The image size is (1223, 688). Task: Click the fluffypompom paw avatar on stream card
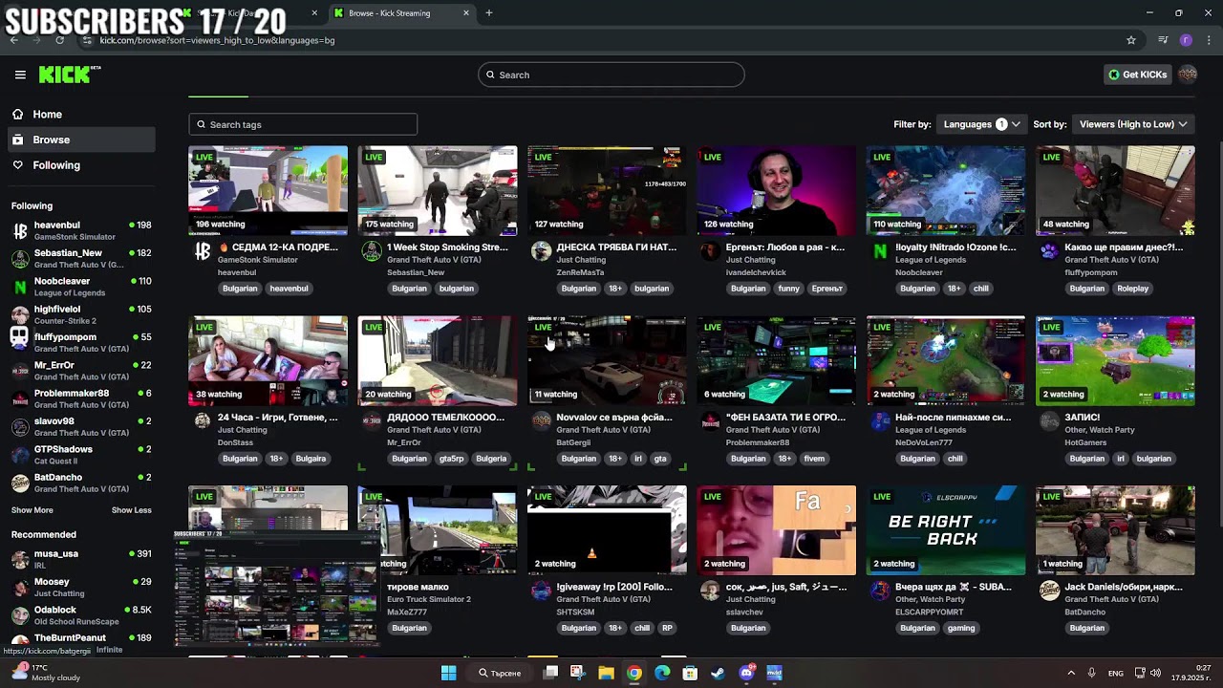click(x=1049, y=251)
